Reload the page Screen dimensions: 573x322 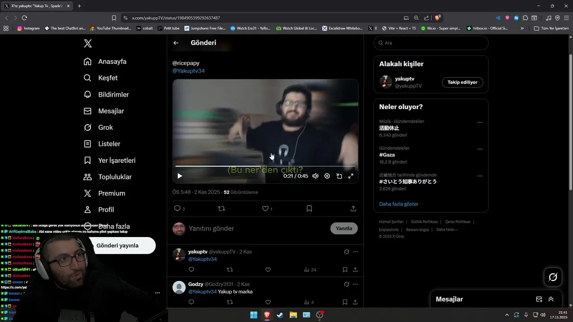click(x=25, y=18)
